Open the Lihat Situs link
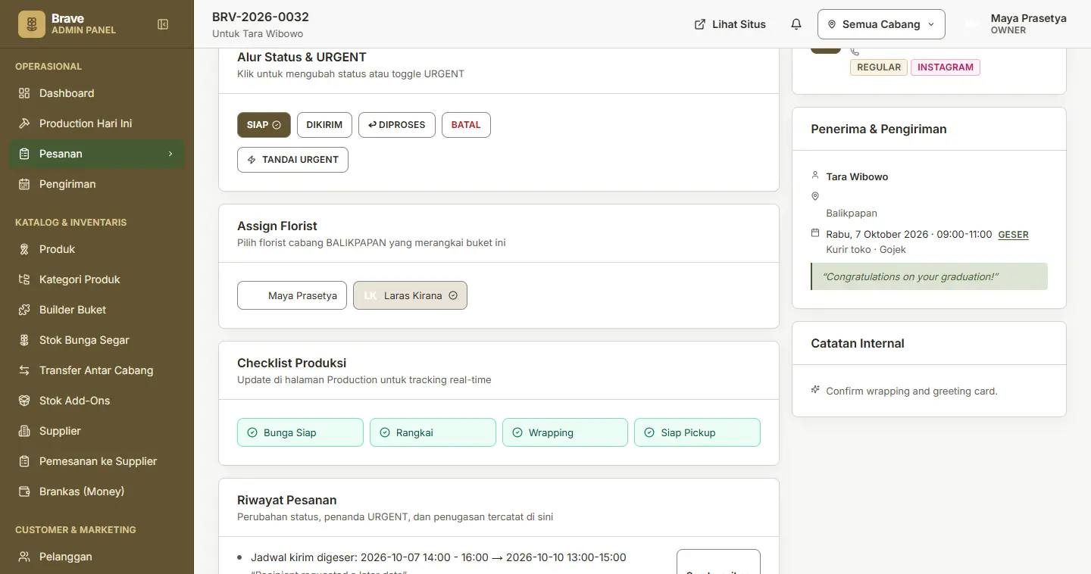 pyautogui.click(x=730, y=24)
